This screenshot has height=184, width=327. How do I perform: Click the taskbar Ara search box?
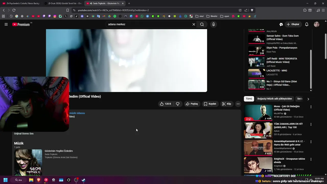point(18,180)
